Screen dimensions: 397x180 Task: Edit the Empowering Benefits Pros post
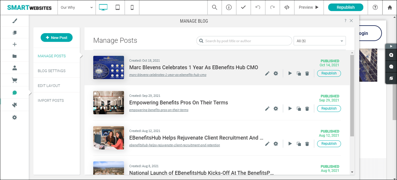point(267,108)
